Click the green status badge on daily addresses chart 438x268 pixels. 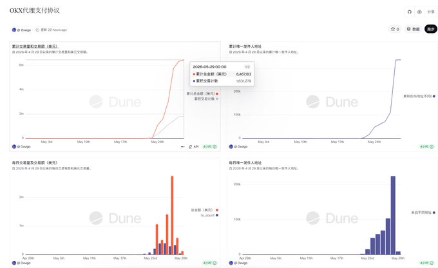pyautogui.click(x=426, y=263)
